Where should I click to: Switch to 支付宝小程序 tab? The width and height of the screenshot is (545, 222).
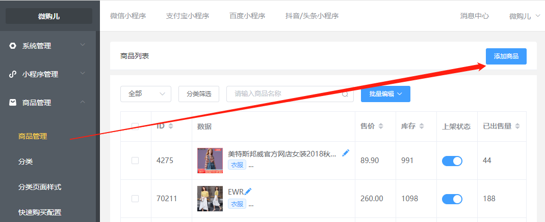(x=188, y=16)
